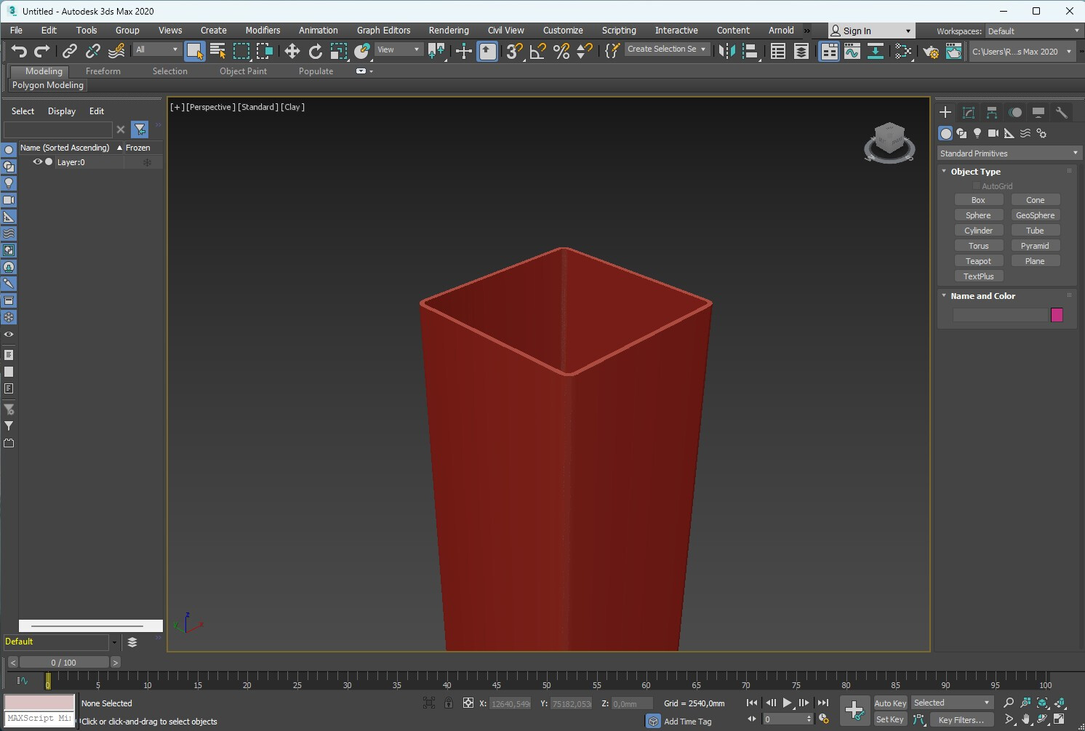1085x731 pixels.
Task: Switch to the Modify panel tab
Action: (969, 112)
